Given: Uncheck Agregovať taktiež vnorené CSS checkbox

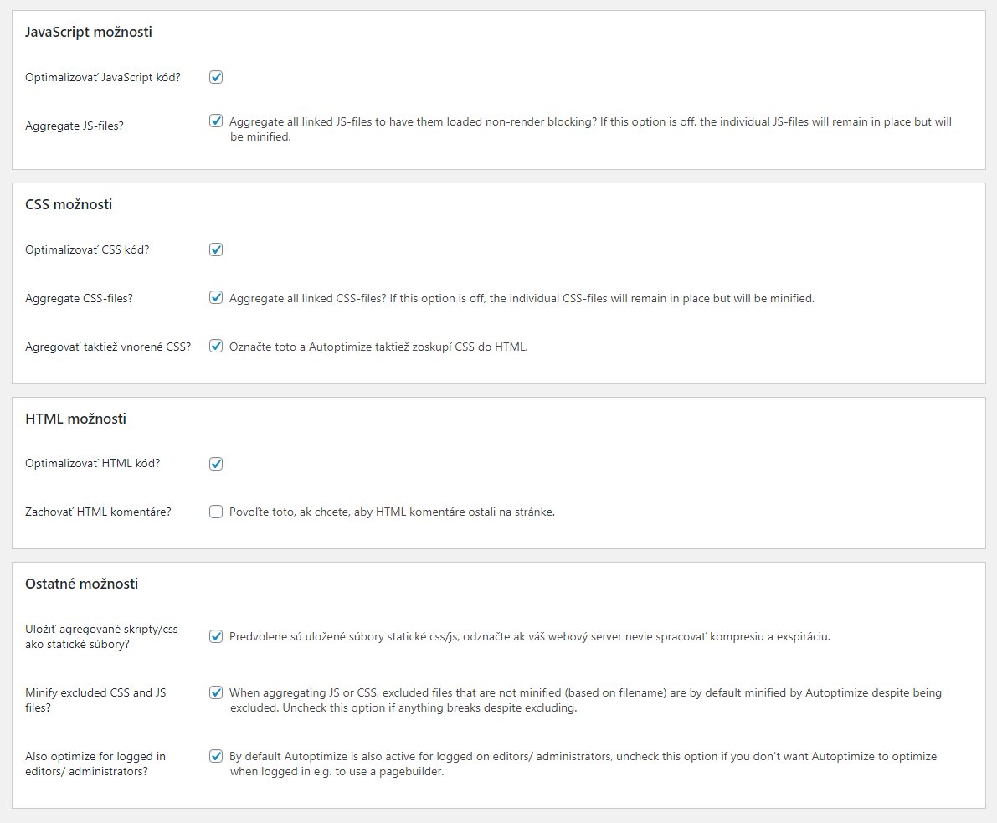Looking at the screenshot, I should click(x=216, y=346).
